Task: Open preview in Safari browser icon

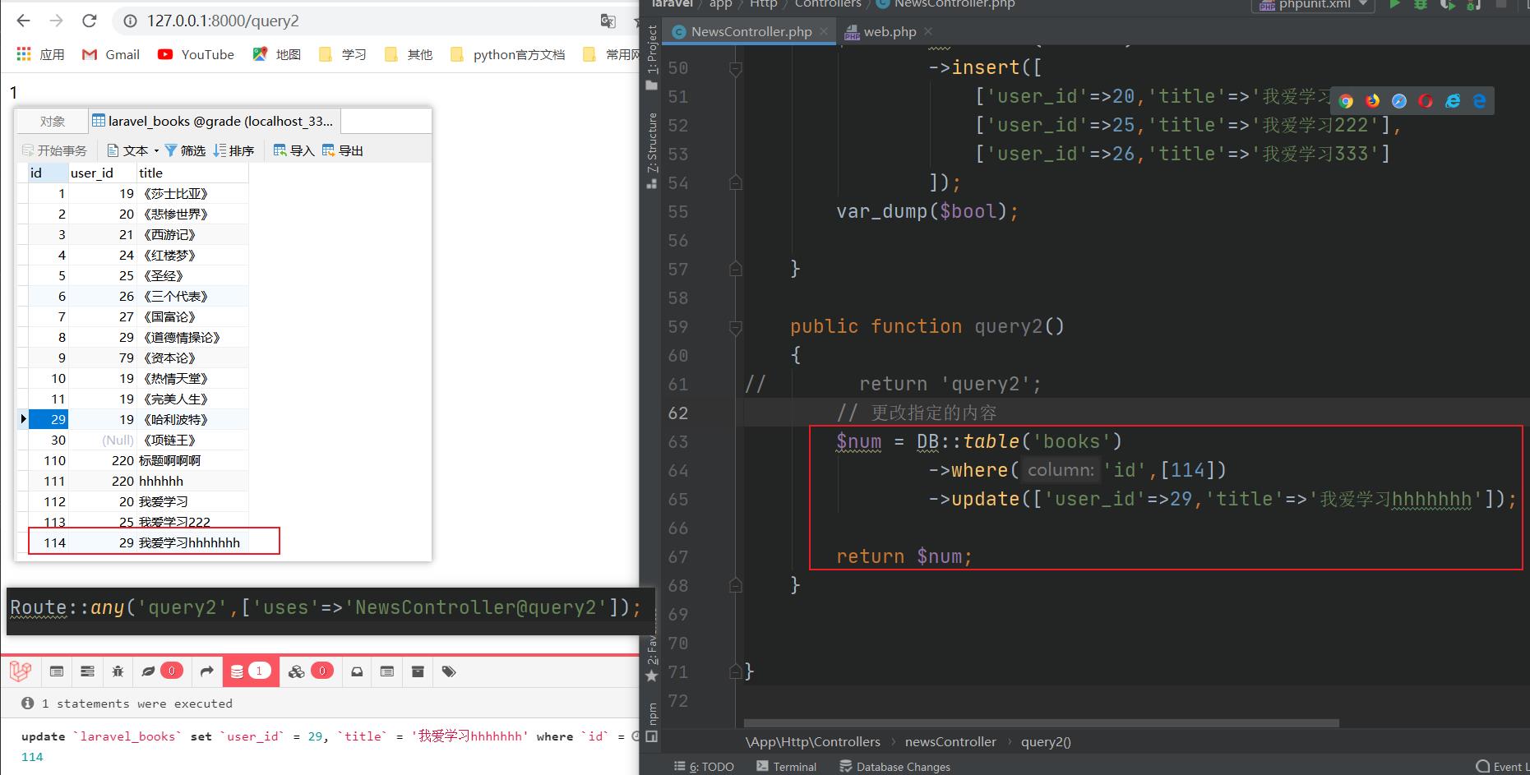Action: [x=1399, y=101]
